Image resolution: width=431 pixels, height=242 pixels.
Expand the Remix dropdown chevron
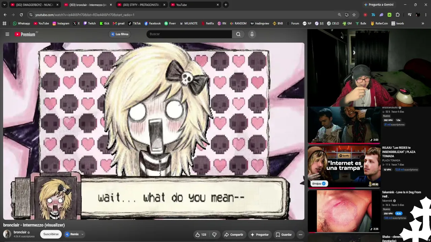82,234
